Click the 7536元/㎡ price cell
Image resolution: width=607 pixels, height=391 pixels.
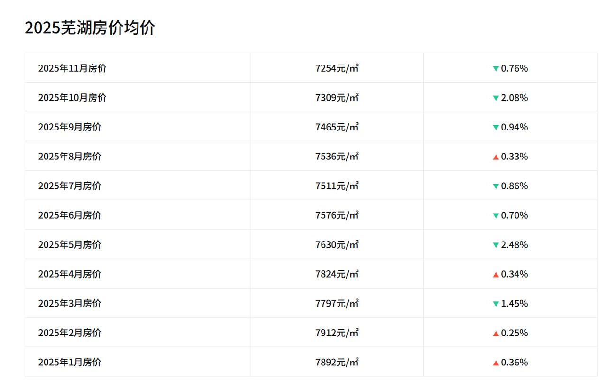point(337,157)
